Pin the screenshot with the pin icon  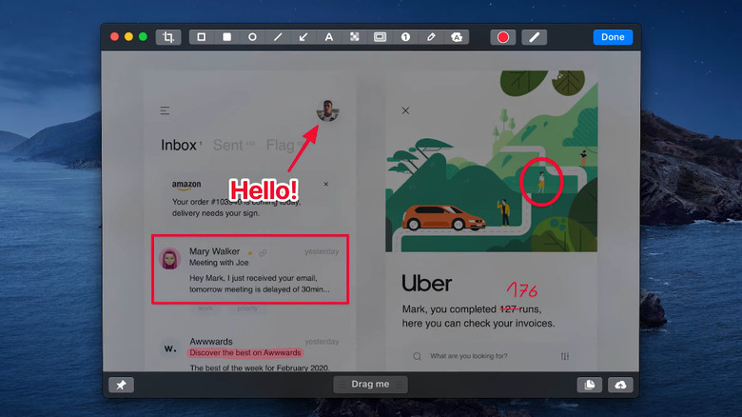tap(121, 385)
